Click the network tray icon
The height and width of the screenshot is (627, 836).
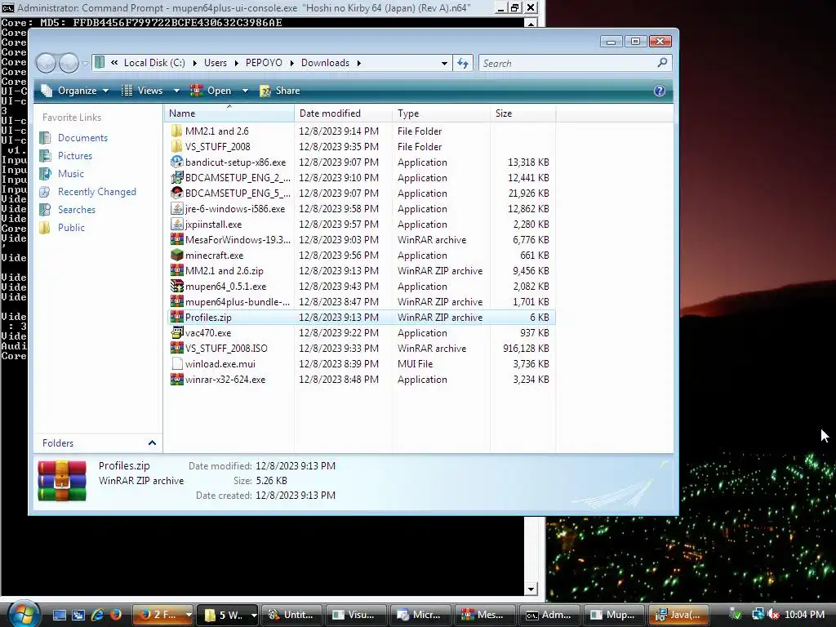click(758, 615)
